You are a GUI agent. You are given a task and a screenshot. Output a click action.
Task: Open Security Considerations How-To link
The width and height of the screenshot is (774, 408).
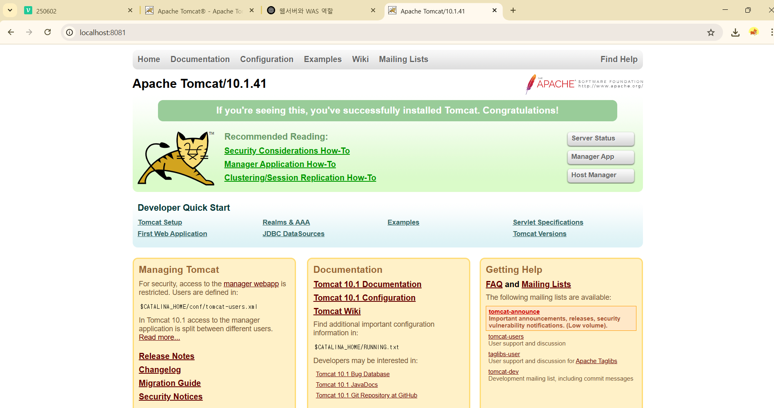coord(287,151)
